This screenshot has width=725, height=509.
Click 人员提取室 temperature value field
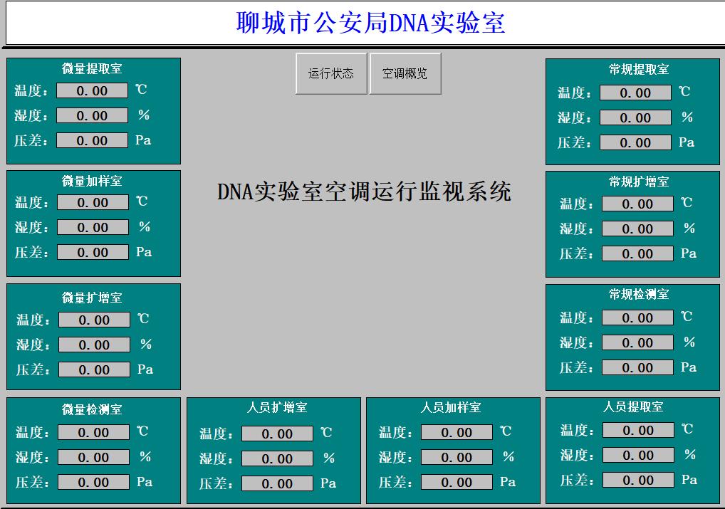click(x=637, y=430)
